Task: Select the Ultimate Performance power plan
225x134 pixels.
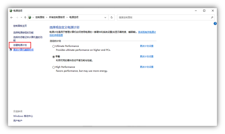Action: point(54,46)
